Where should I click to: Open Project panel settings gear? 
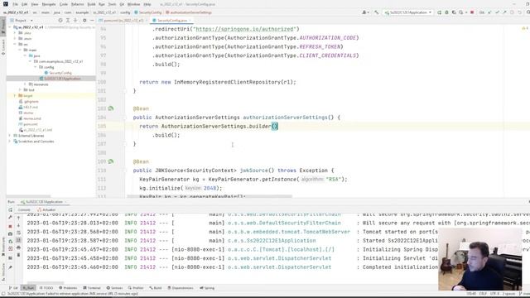click(x=84, y=21)
